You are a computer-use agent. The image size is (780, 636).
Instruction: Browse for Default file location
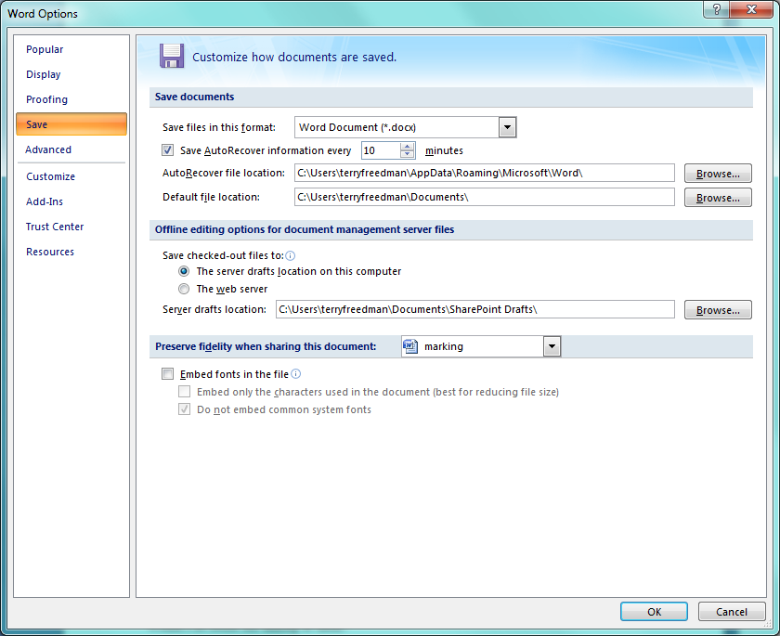718,198
